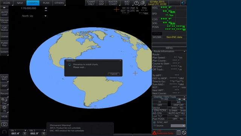The image size is (241, 136).
Task: Open the License button
Action: click(4, 36)
